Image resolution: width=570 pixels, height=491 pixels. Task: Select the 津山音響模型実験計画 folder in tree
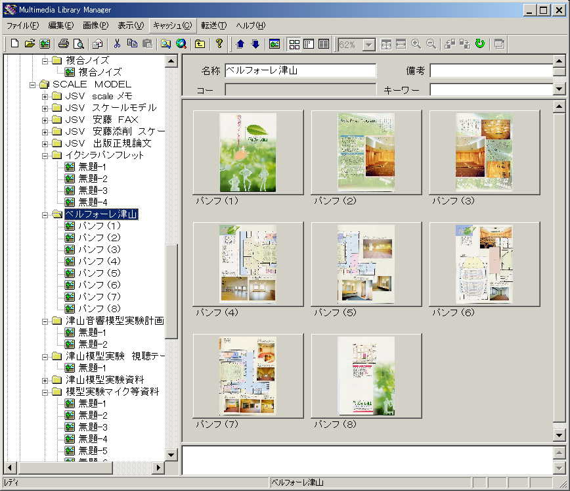[x=114, y=321]
